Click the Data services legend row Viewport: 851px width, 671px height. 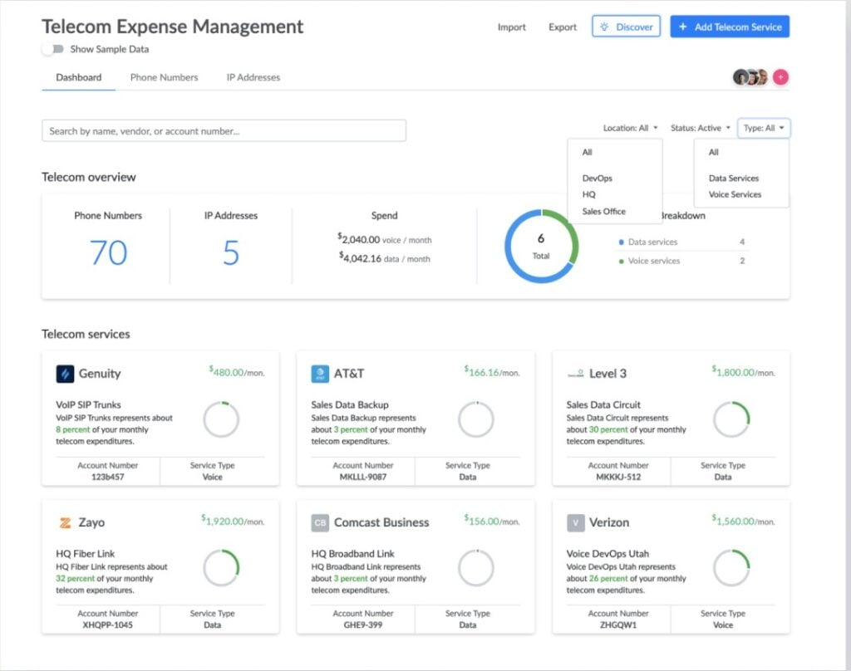(682, 242)
